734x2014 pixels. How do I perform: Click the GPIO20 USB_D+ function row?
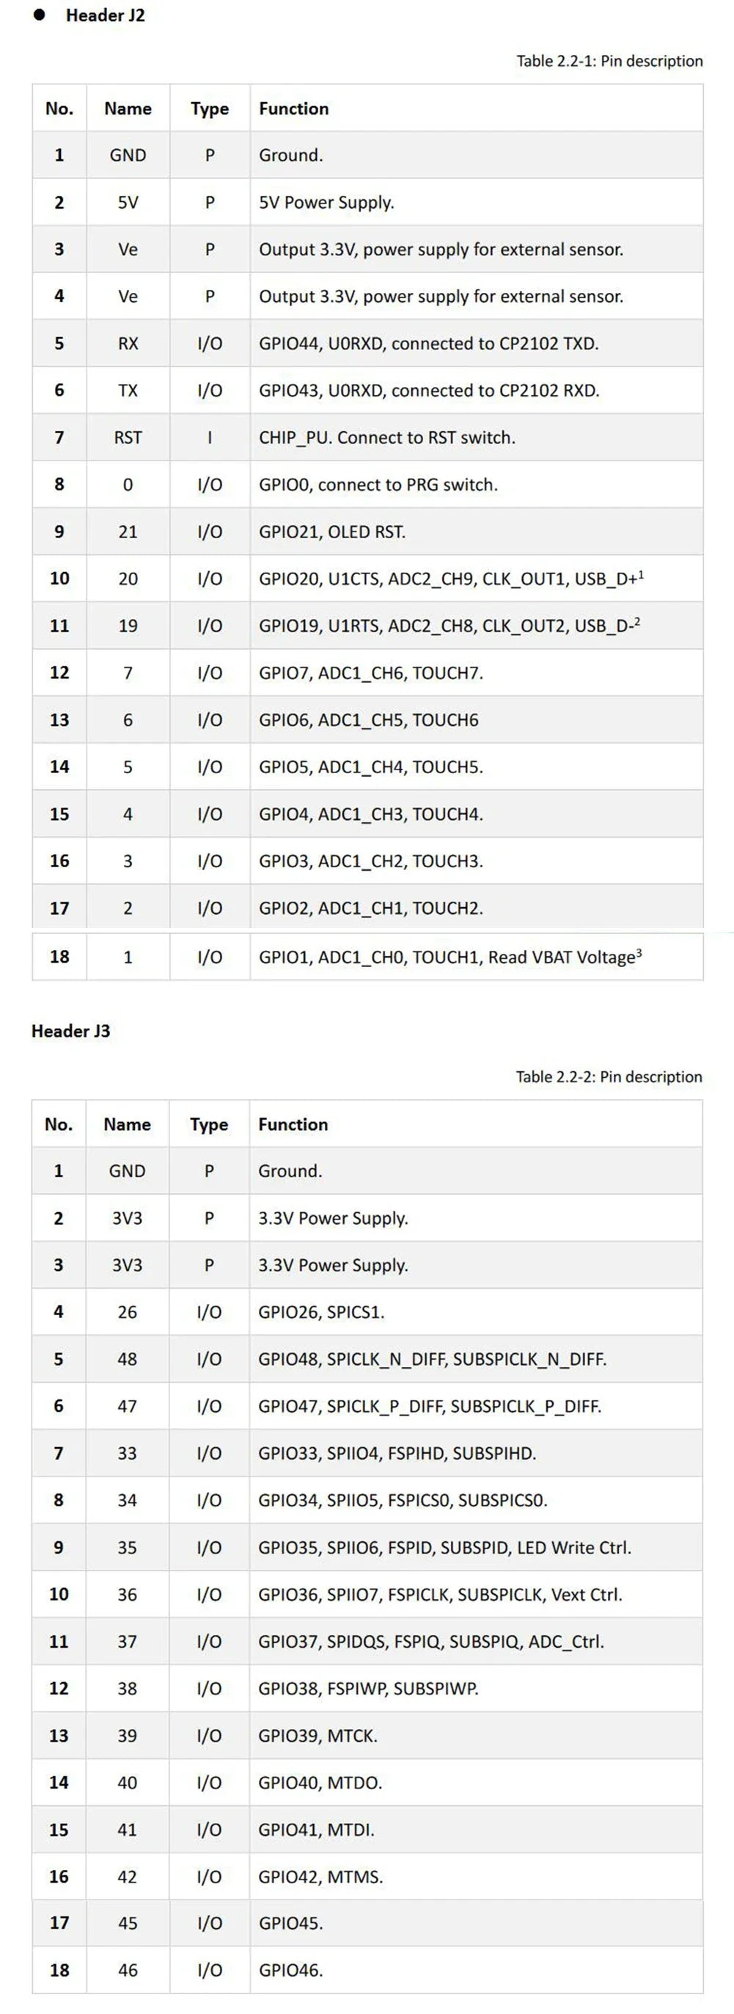coord(367,579)
